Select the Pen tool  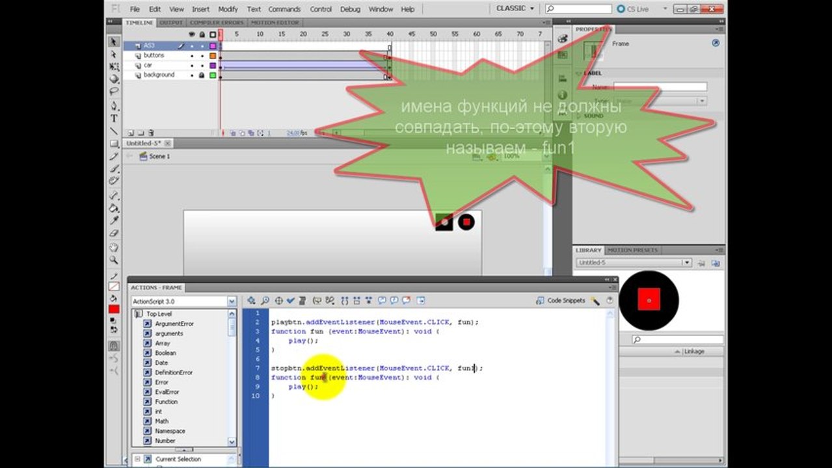[114, 106]
